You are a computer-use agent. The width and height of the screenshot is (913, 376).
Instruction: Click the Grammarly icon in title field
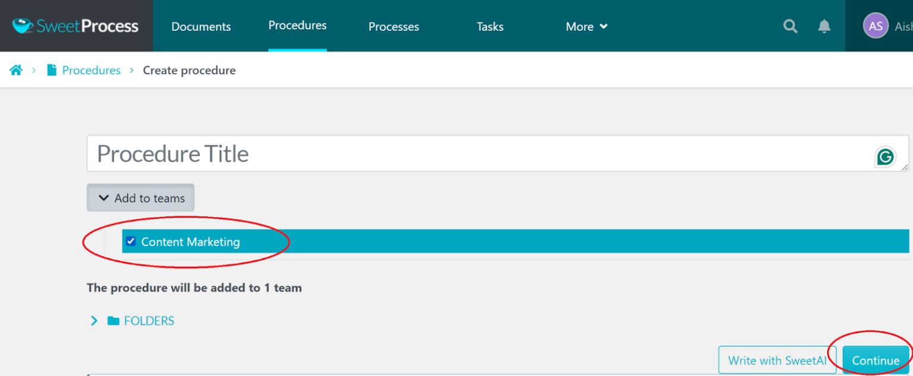pos(885,157)
